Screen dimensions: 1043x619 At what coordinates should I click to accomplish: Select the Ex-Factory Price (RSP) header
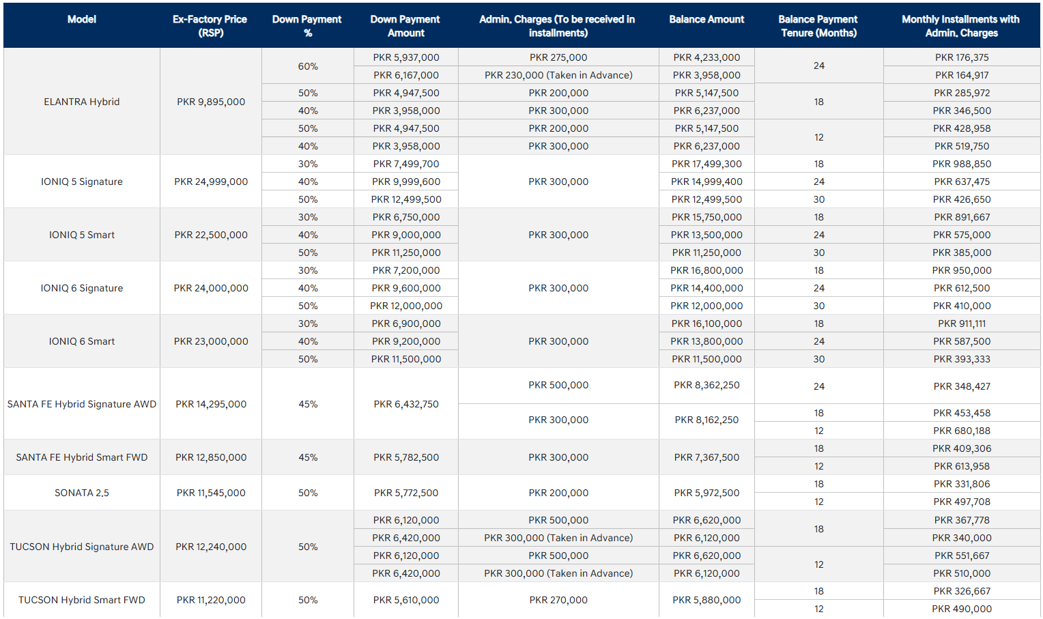(x=210, y=26)
